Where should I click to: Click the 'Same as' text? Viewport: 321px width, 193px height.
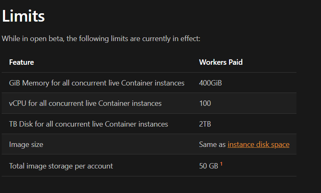pyautogui.click(x=212, y=144)
